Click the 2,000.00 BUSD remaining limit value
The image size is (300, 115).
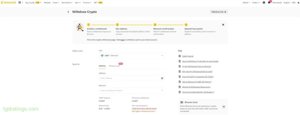click(x=144, y=109)
